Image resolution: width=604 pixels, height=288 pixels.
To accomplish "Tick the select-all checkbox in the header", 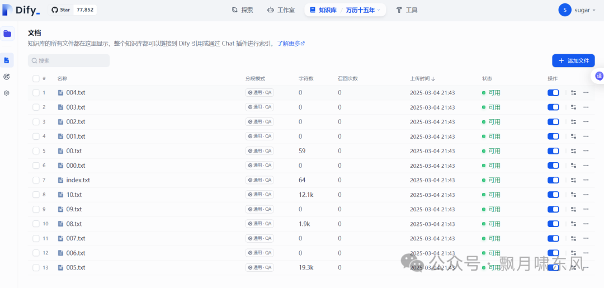I will click(36, 78).
